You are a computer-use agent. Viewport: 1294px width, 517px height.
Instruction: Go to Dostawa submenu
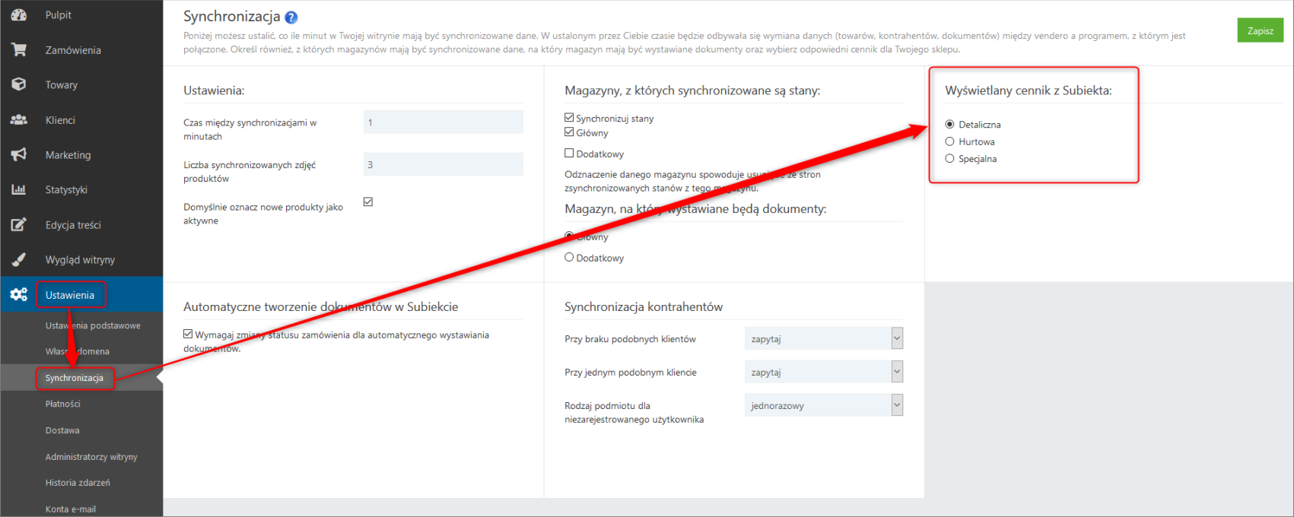pyautogui.click(x=62, y=430)
